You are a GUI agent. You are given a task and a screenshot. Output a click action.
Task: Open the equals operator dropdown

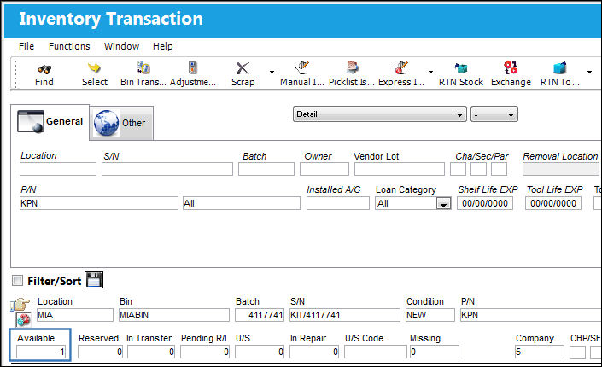point(494,114)
